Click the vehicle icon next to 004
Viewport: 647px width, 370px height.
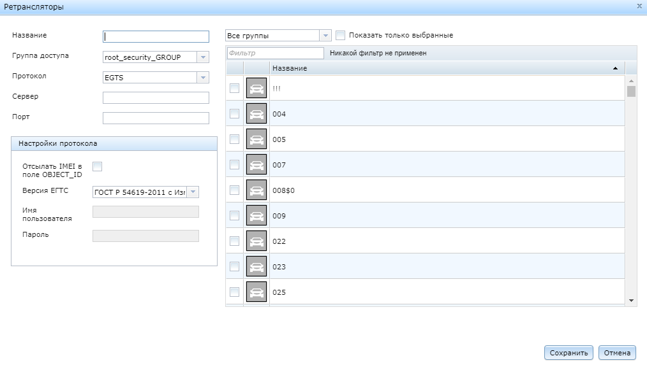(x=256, y=113)
